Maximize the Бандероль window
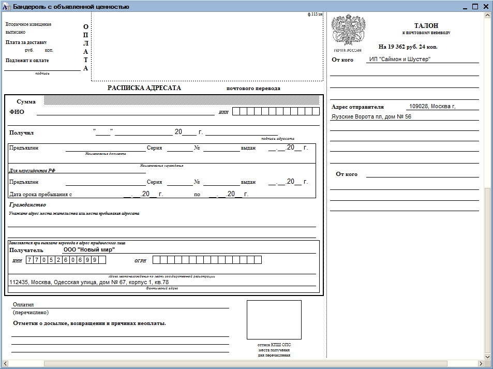 (475, 6)
